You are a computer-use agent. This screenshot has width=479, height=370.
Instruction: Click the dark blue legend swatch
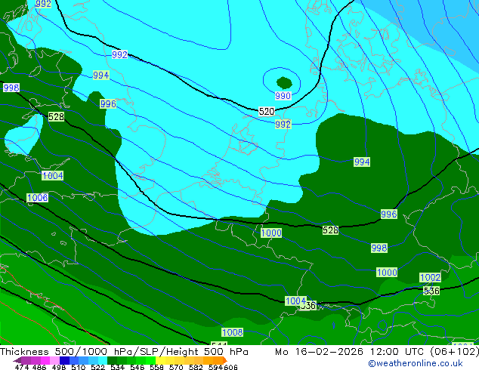[x=64, y=360]
